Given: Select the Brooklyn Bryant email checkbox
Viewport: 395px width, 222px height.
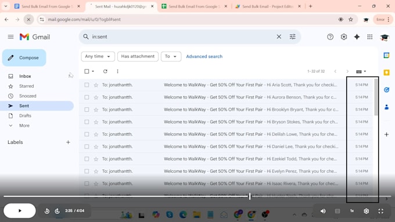Looking at the screenshot, I should (x=87, y=110).
